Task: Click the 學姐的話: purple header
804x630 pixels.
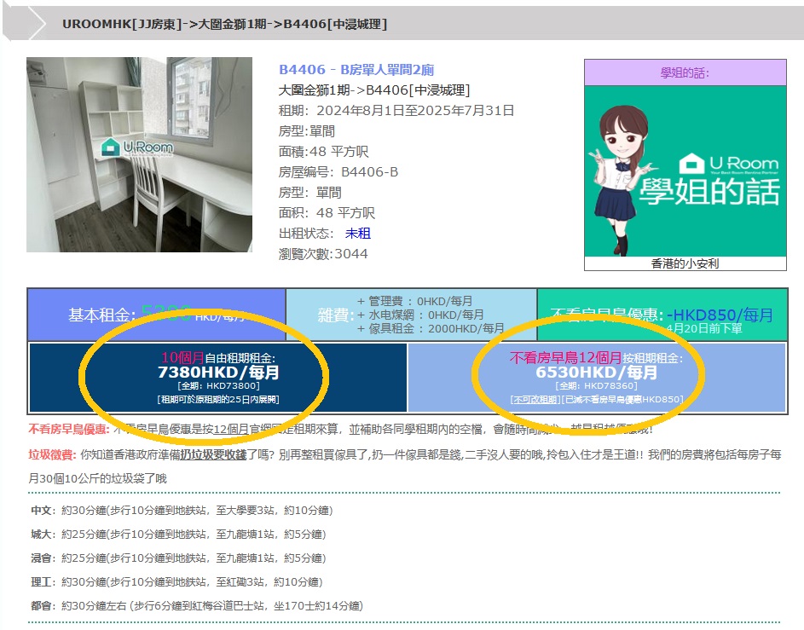Action: 685,72
